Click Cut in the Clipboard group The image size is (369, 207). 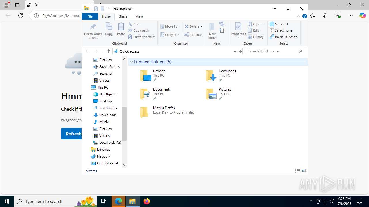pyautogui.click(x=133, y=24)
